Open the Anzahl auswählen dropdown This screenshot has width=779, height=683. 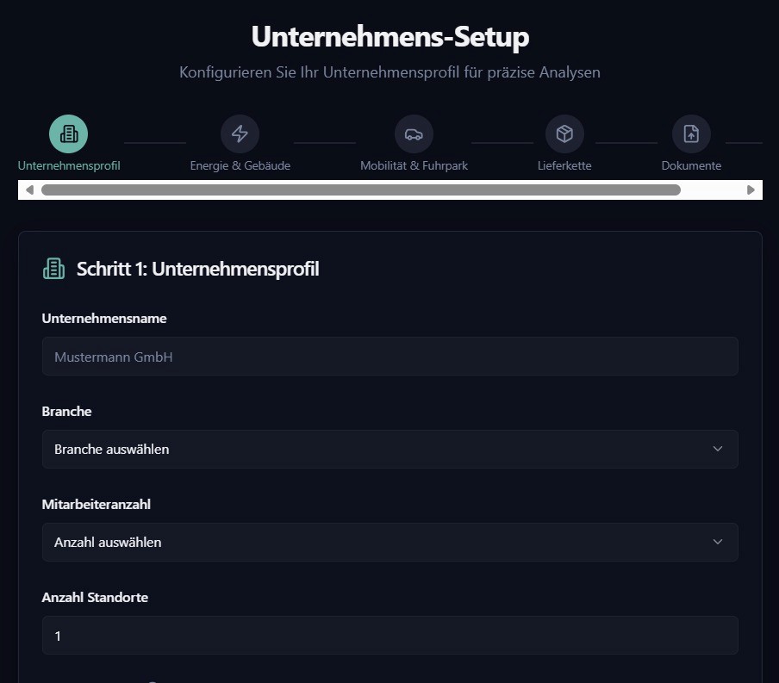(389, 542)
